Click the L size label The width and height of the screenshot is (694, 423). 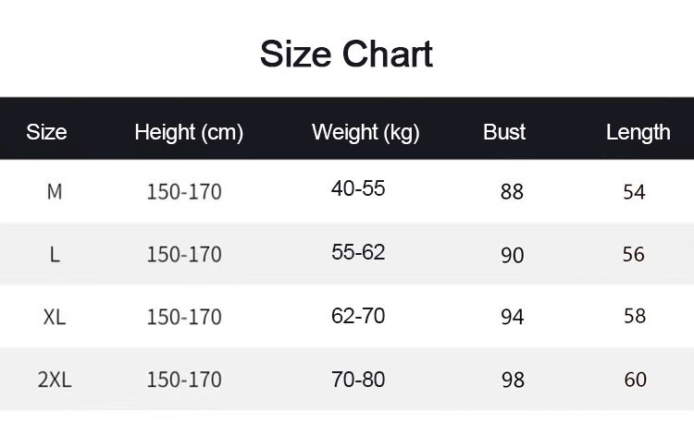click(55, 254)
